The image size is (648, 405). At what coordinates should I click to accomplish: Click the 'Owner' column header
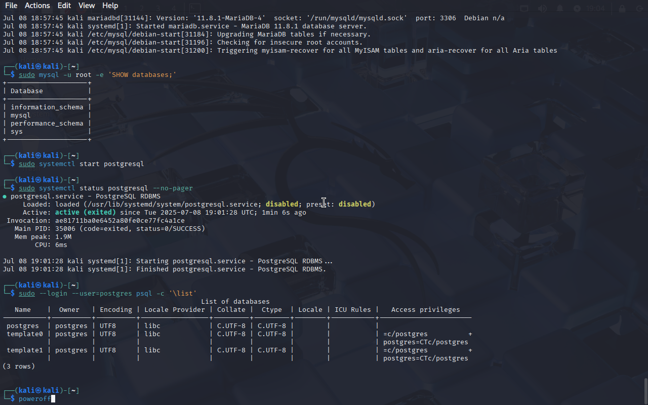(x=69, y=310)
